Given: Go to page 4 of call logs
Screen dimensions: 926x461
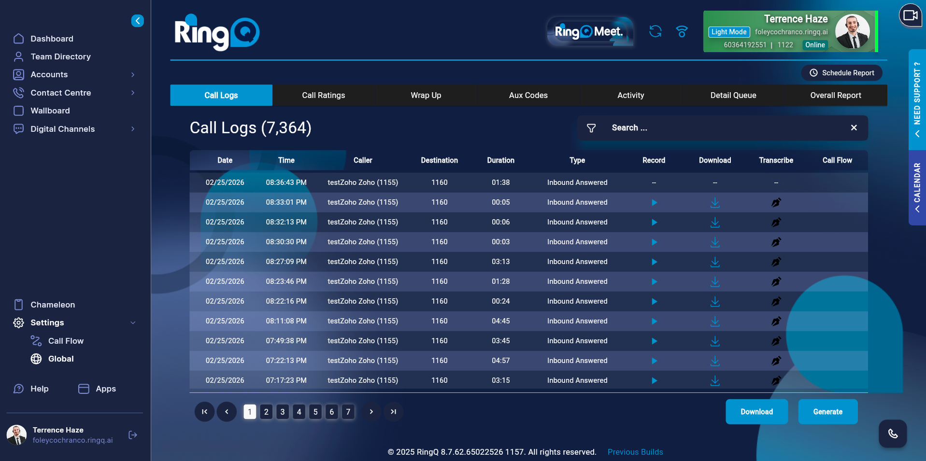Looking at the screenshot, I should (x=299, y=412).
